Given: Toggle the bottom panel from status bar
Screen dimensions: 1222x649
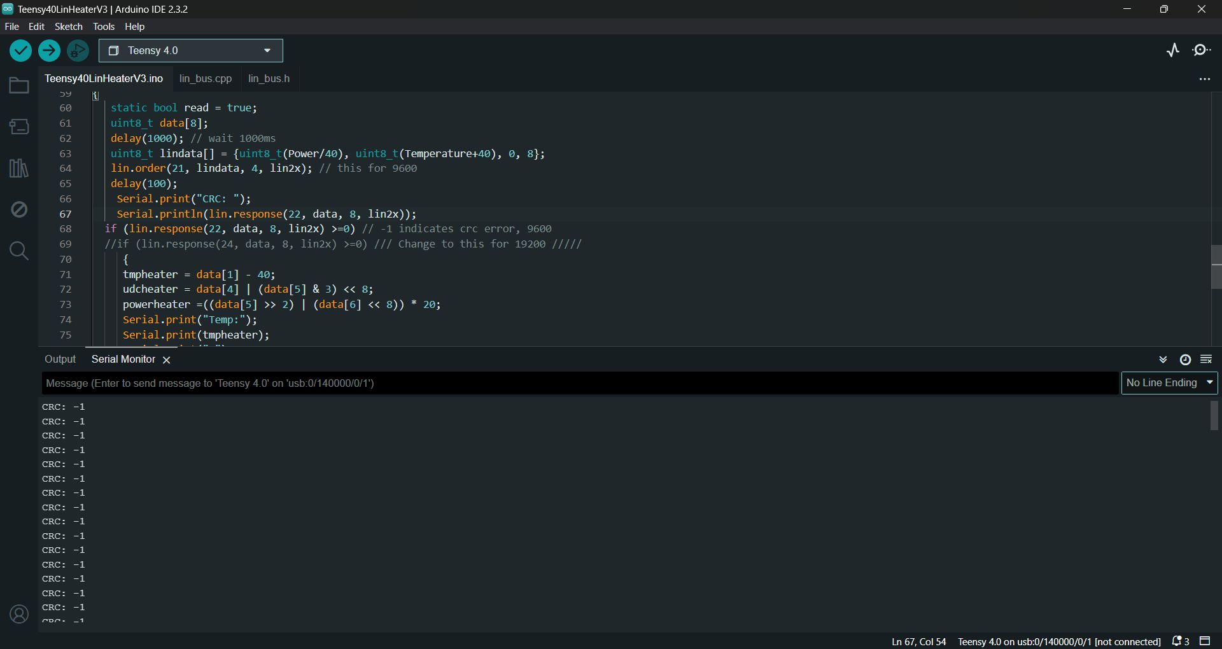Looking at the screenshot, I should [x=1205, y=641].
